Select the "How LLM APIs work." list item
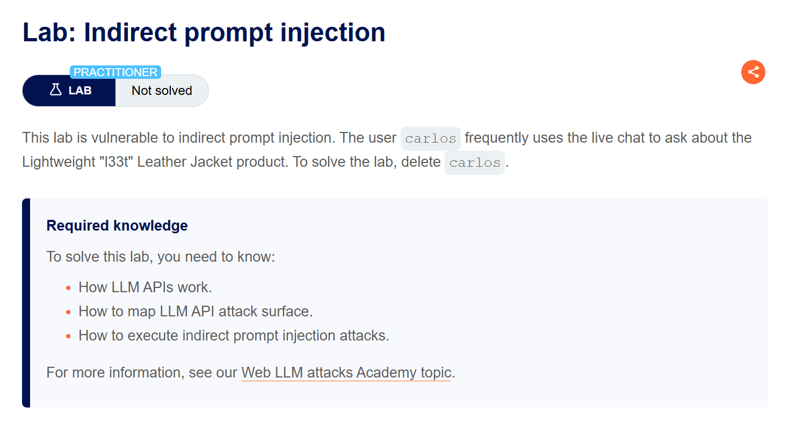The width and height of the screenshot is (796, 422). 145,287
